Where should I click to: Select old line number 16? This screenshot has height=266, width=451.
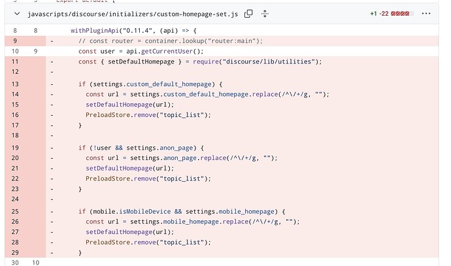pyautogui.click(x=15, y=115)
